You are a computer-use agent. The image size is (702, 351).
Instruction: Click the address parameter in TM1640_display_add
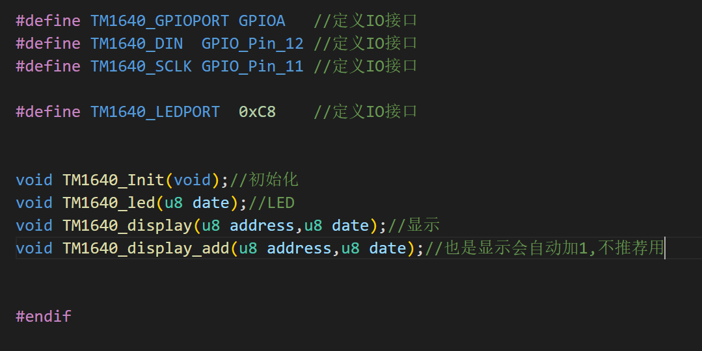click(x=299, y=248)
